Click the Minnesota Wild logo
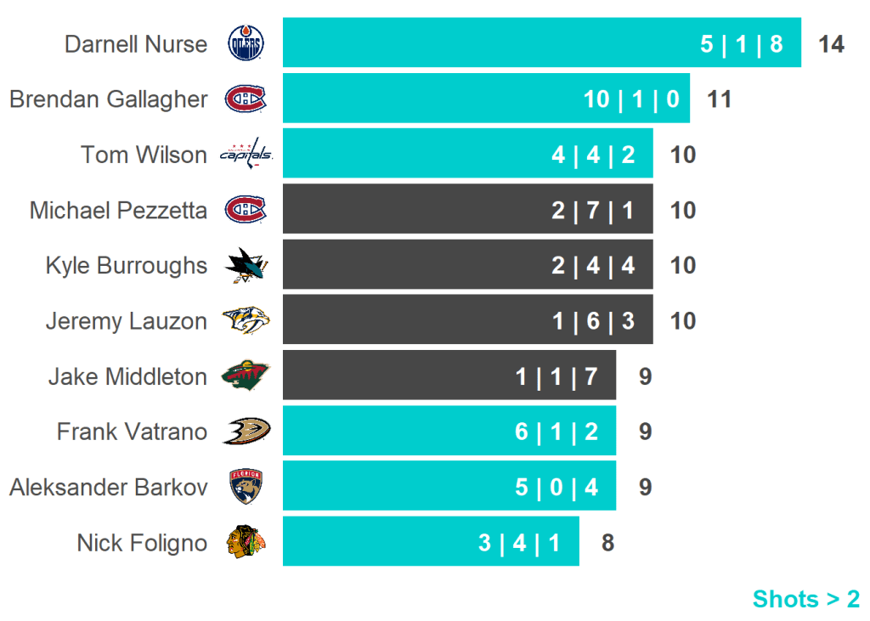 click(x=246, y=376)
